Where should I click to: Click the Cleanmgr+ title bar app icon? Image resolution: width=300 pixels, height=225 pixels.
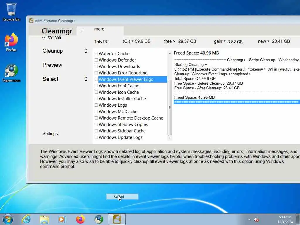31,21
